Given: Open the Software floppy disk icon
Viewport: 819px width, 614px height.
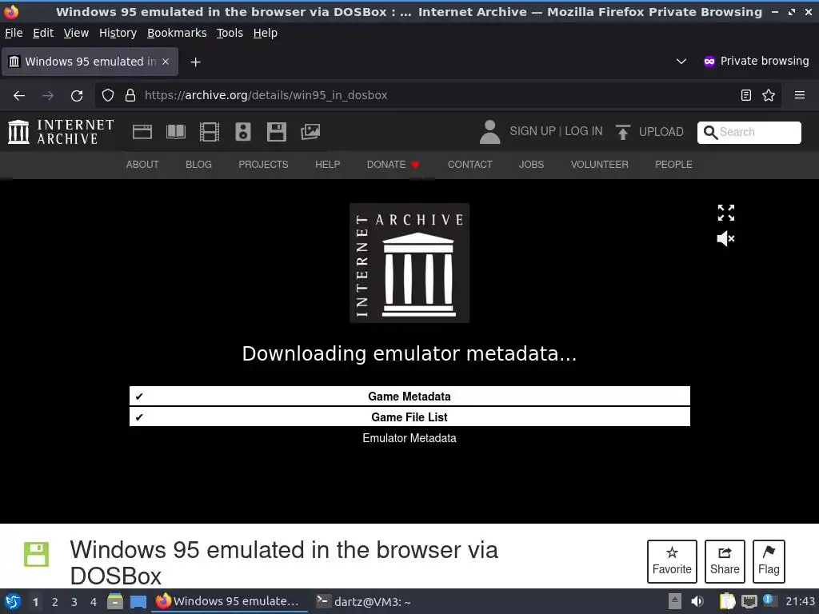Looking at the screenshot, I should point(276,132).
